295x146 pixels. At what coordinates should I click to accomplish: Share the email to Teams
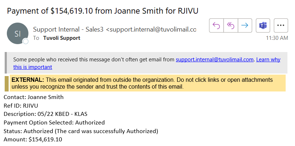[x=263, y=25]
